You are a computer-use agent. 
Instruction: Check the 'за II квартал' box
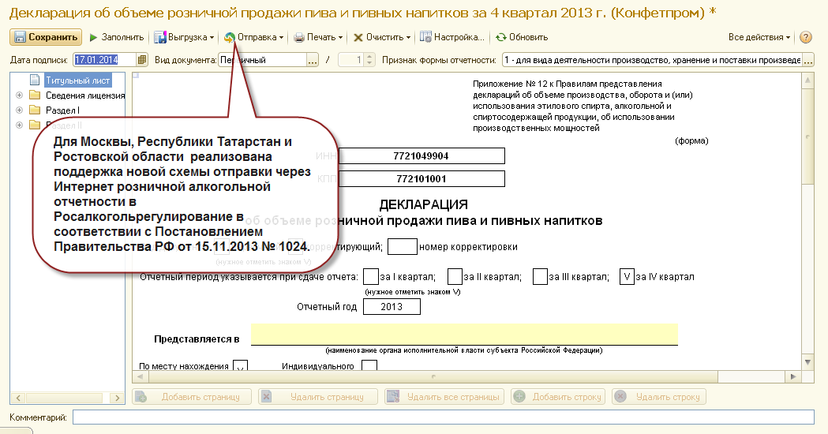click(x=455, y=277)
